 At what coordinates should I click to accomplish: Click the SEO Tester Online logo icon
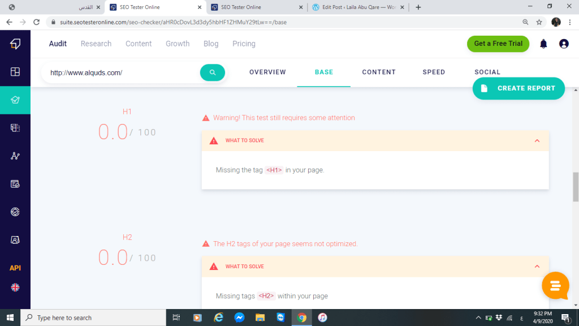[15, 44]
